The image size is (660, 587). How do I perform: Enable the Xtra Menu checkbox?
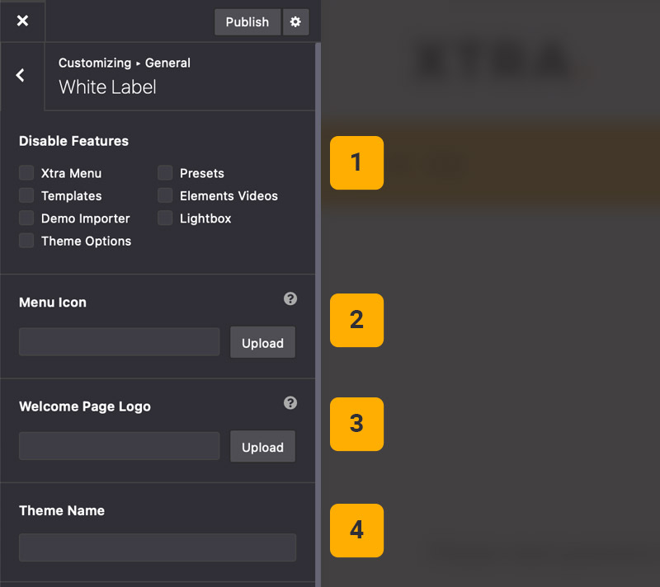coord(27,173)
